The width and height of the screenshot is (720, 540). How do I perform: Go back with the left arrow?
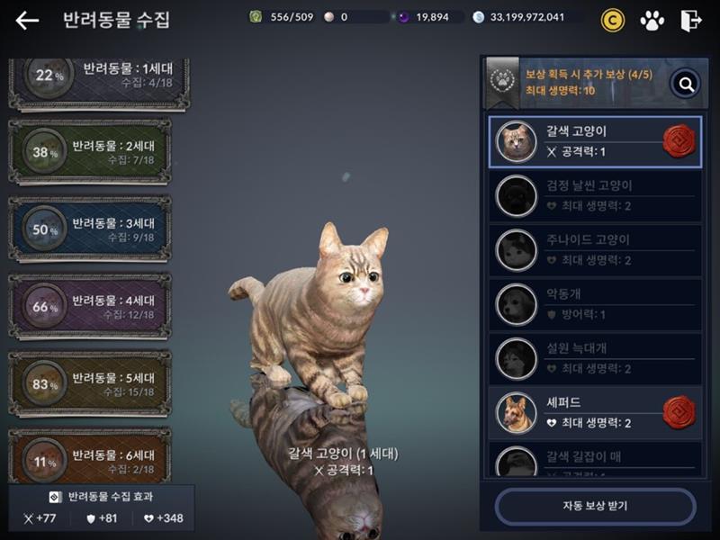coord(27,20)
